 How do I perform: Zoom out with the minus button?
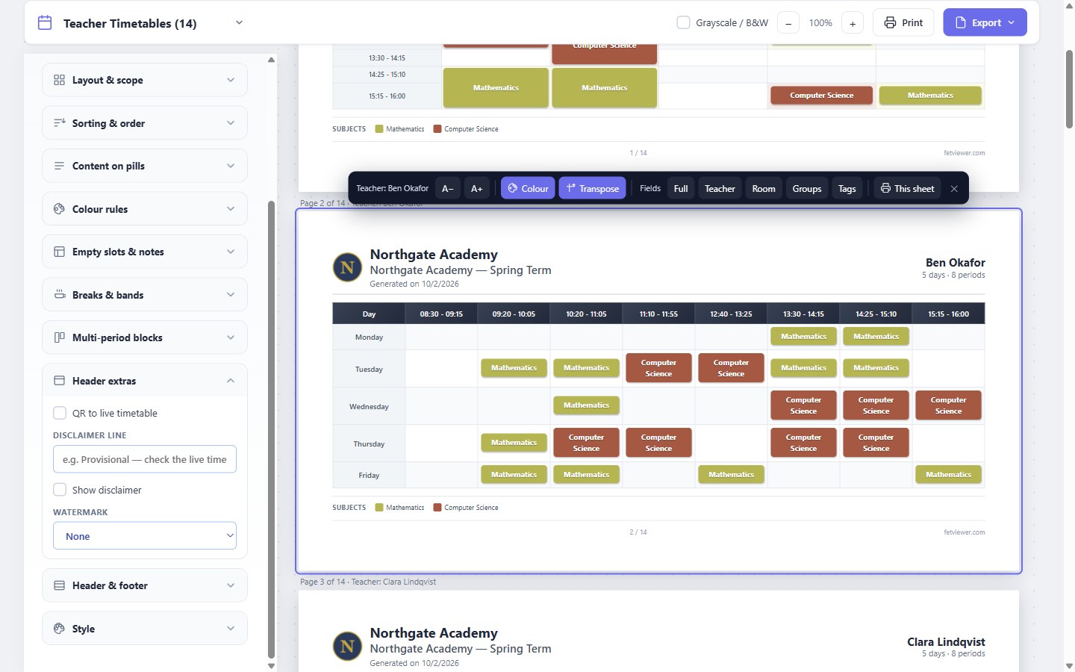click(788, 23)
